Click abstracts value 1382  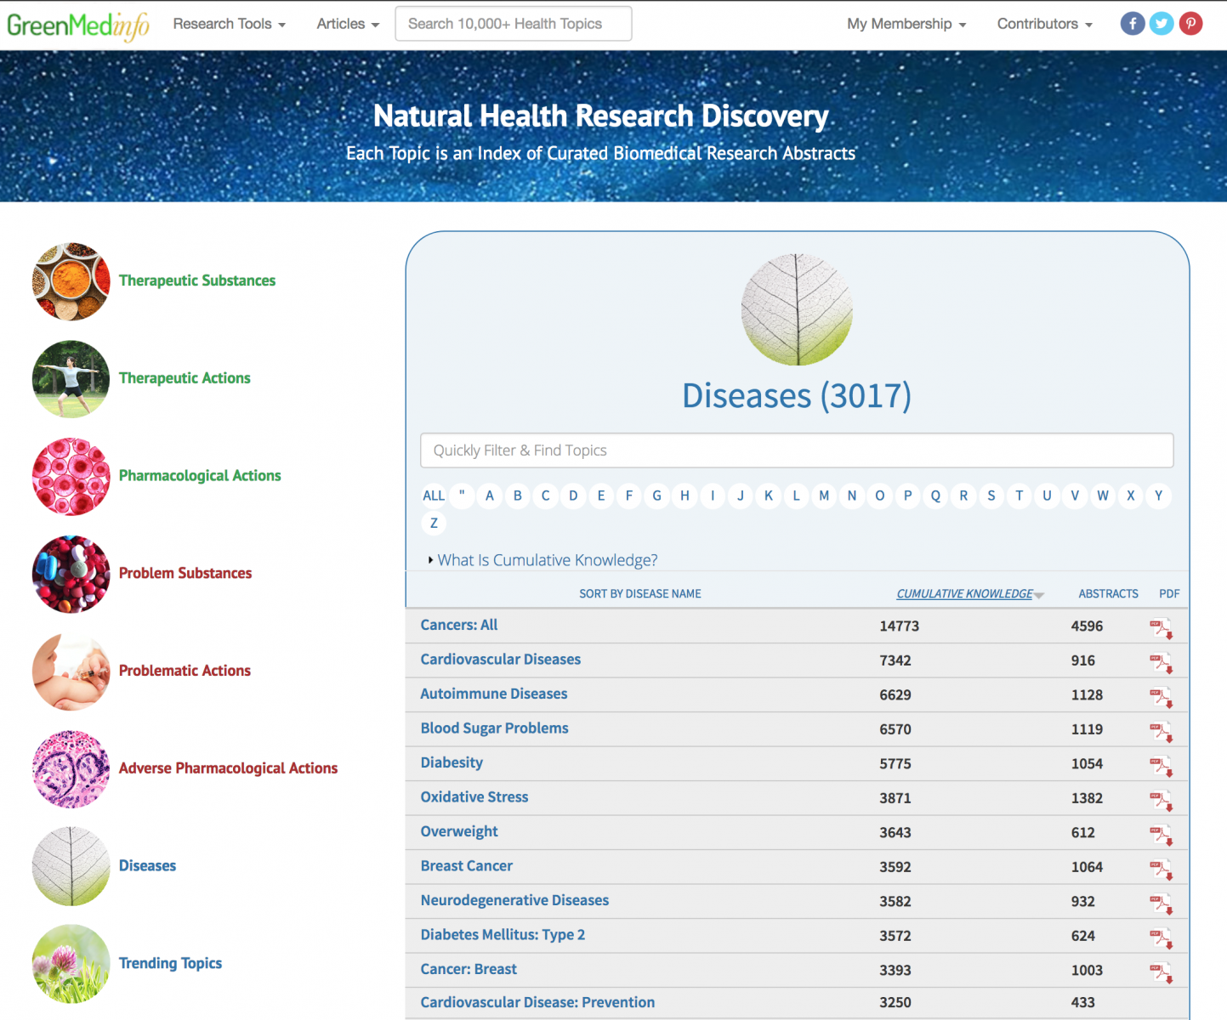coord(1087,798)
